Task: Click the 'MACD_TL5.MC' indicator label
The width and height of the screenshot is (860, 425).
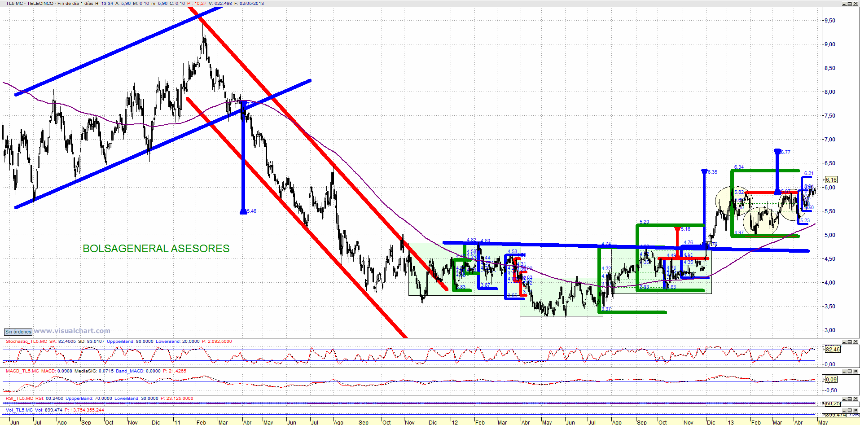Action: pyautogui.click(x=22, y=371)
